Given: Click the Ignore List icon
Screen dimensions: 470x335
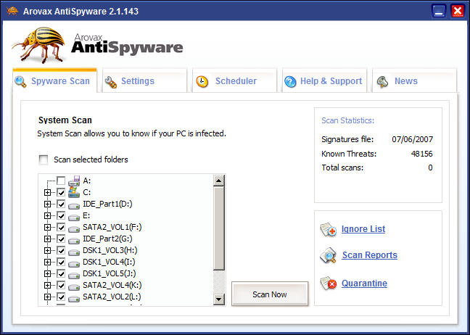Looking at the screenshot, I should click(329, 230).
